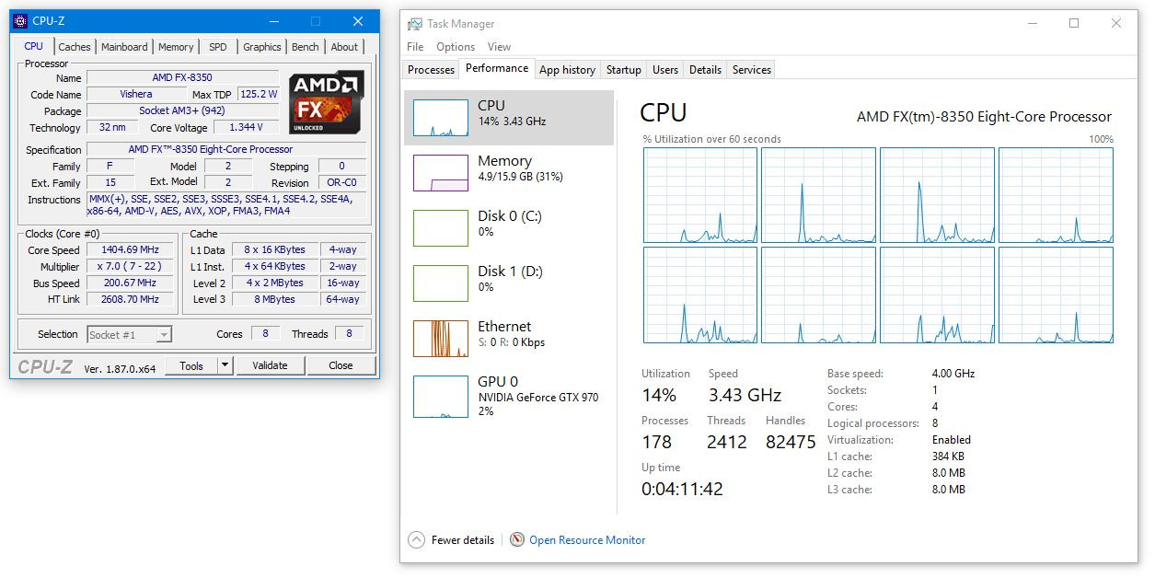Image resolution: width=1155 pixels, height=578 pixels.
Task: Click the Revision OR-C0 field
Action: click(x=342, y=183)
